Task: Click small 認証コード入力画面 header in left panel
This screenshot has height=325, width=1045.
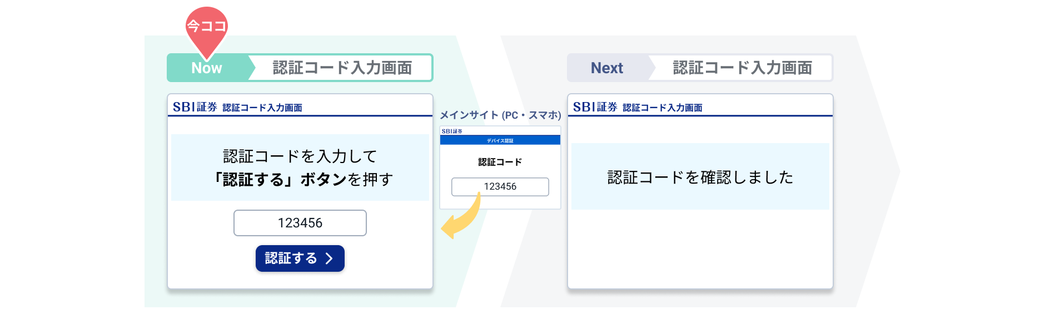Action: point(262,108)
